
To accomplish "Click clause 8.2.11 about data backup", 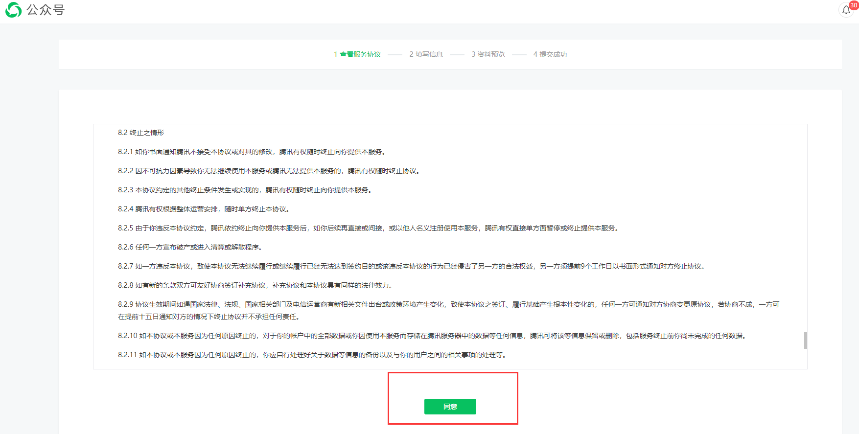I will (313, 355).
